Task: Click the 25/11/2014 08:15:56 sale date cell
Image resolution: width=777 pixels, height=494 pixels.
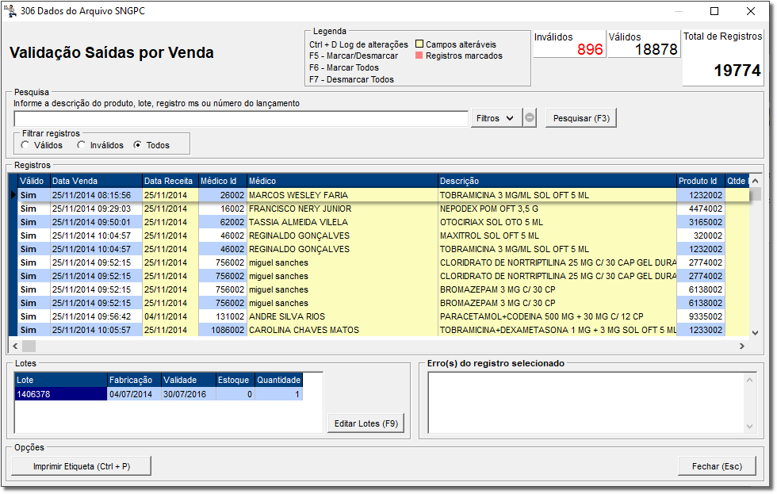Action: click(x=96, y=195)
